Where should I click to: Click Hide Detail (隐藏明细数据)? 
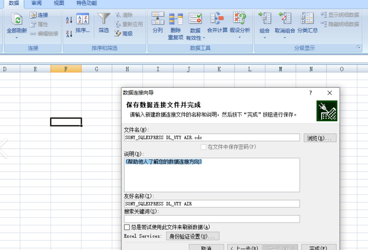(340, 24)
